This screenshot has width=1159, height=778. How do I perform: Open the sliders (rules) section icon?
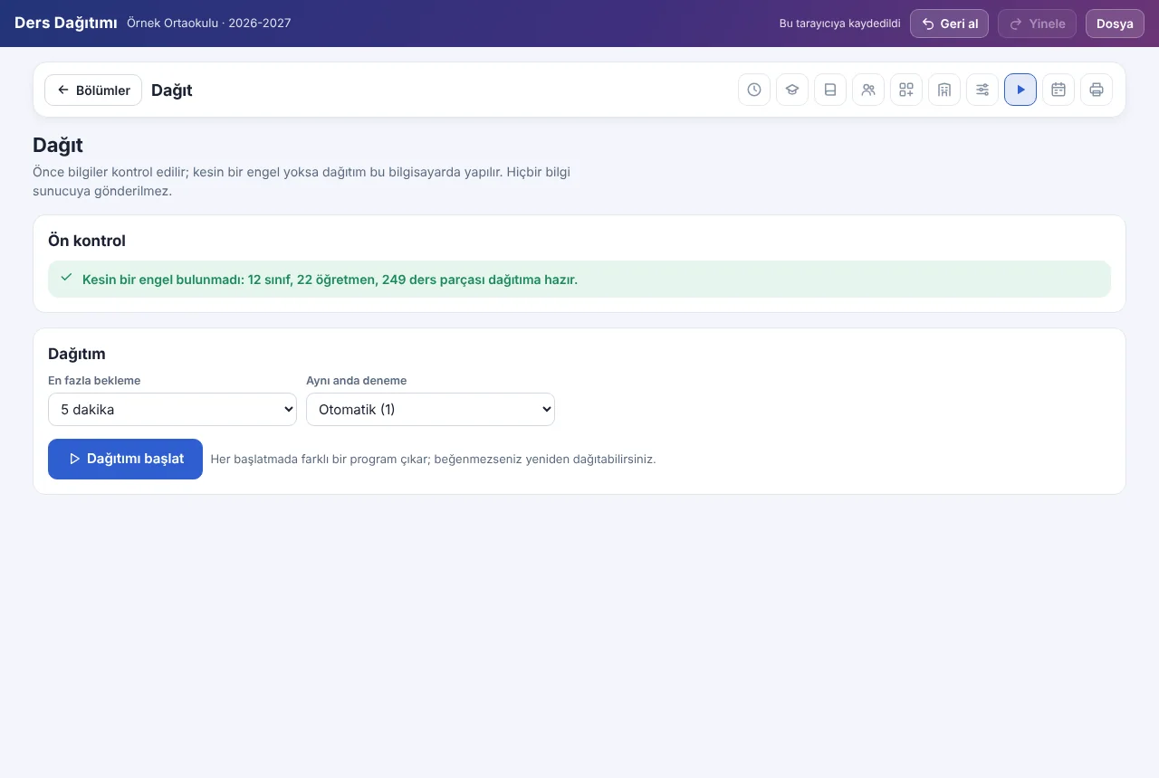(x=982, y=90)
